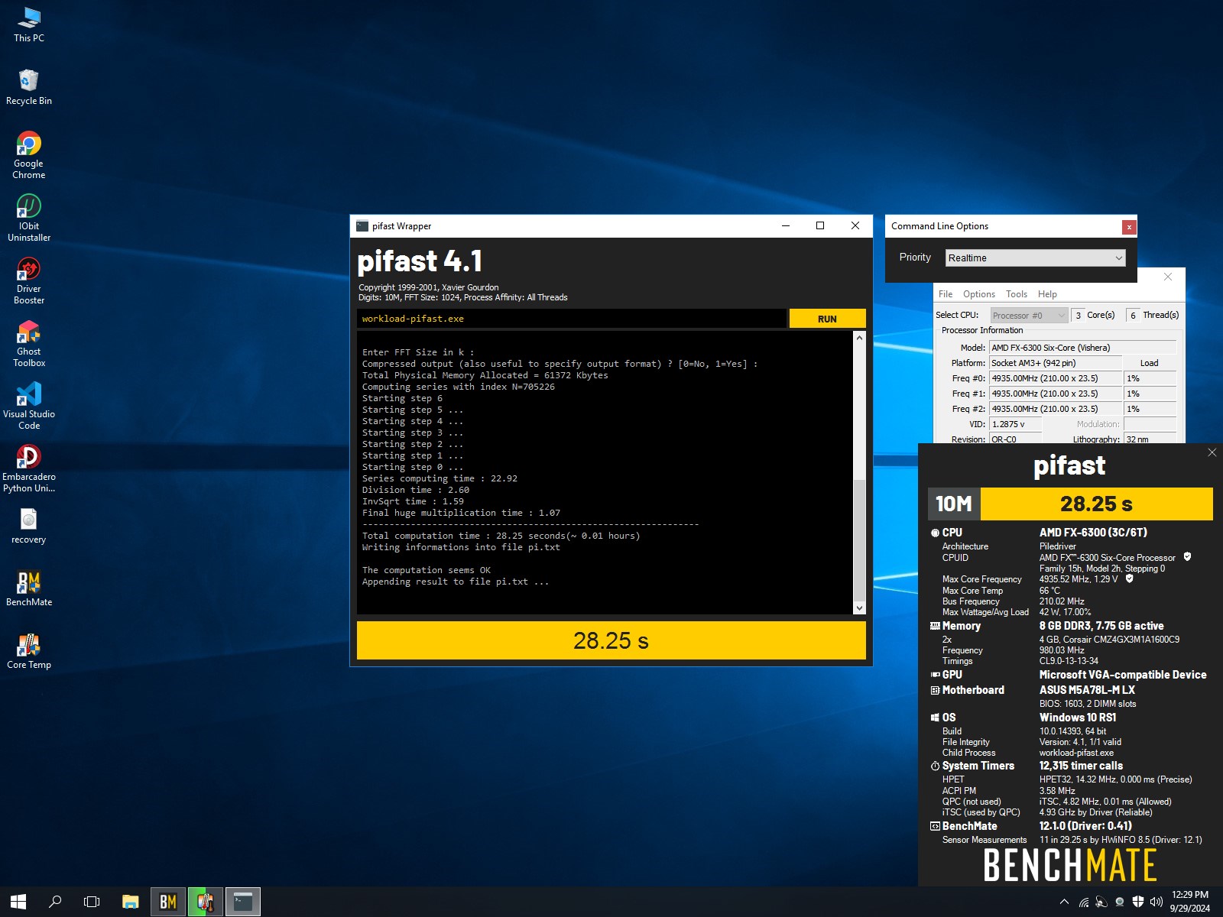Click the Socket AM3+ platform field
This screenshot has height=917, width=1223.
(1056, 363)
